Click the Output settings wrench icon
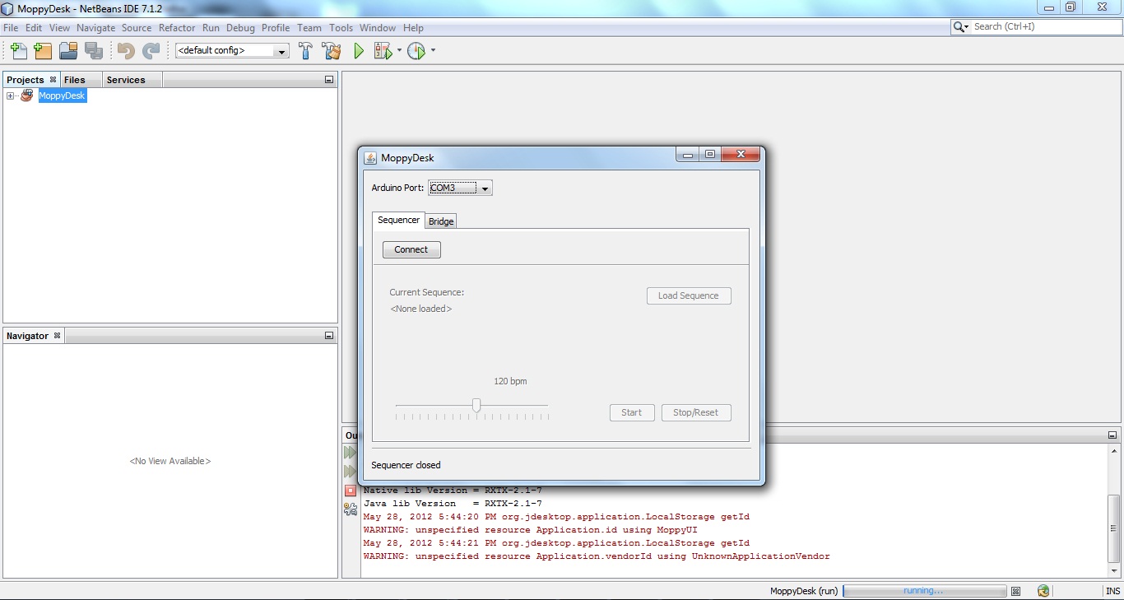Image resolution: width=1124 pixels, height=600 pixels. pyautogui.click(x=351, y=509)
